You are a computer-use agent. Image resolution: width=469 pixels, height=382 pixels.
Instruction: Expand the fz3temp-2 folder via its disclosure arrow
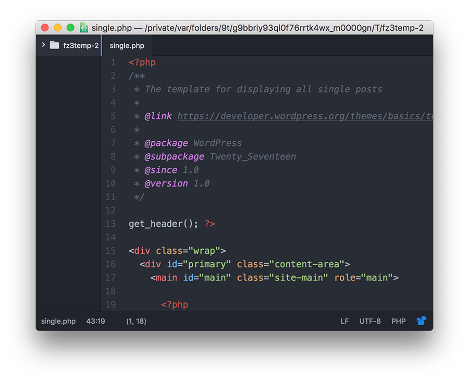[43, 45]
